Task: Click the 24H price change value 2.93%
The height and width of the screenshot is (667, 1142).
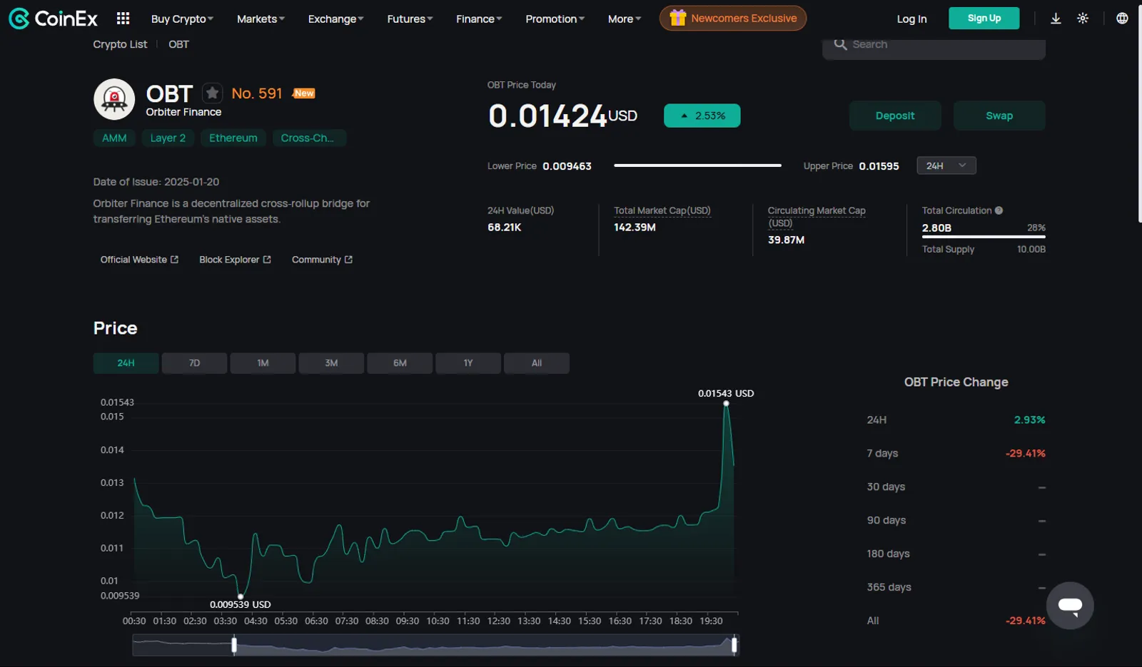Action: 1029,420
